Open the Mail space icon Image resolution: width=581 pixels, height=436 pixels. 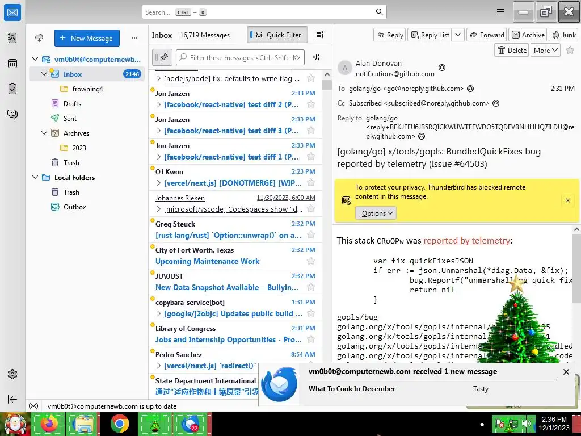12,12
